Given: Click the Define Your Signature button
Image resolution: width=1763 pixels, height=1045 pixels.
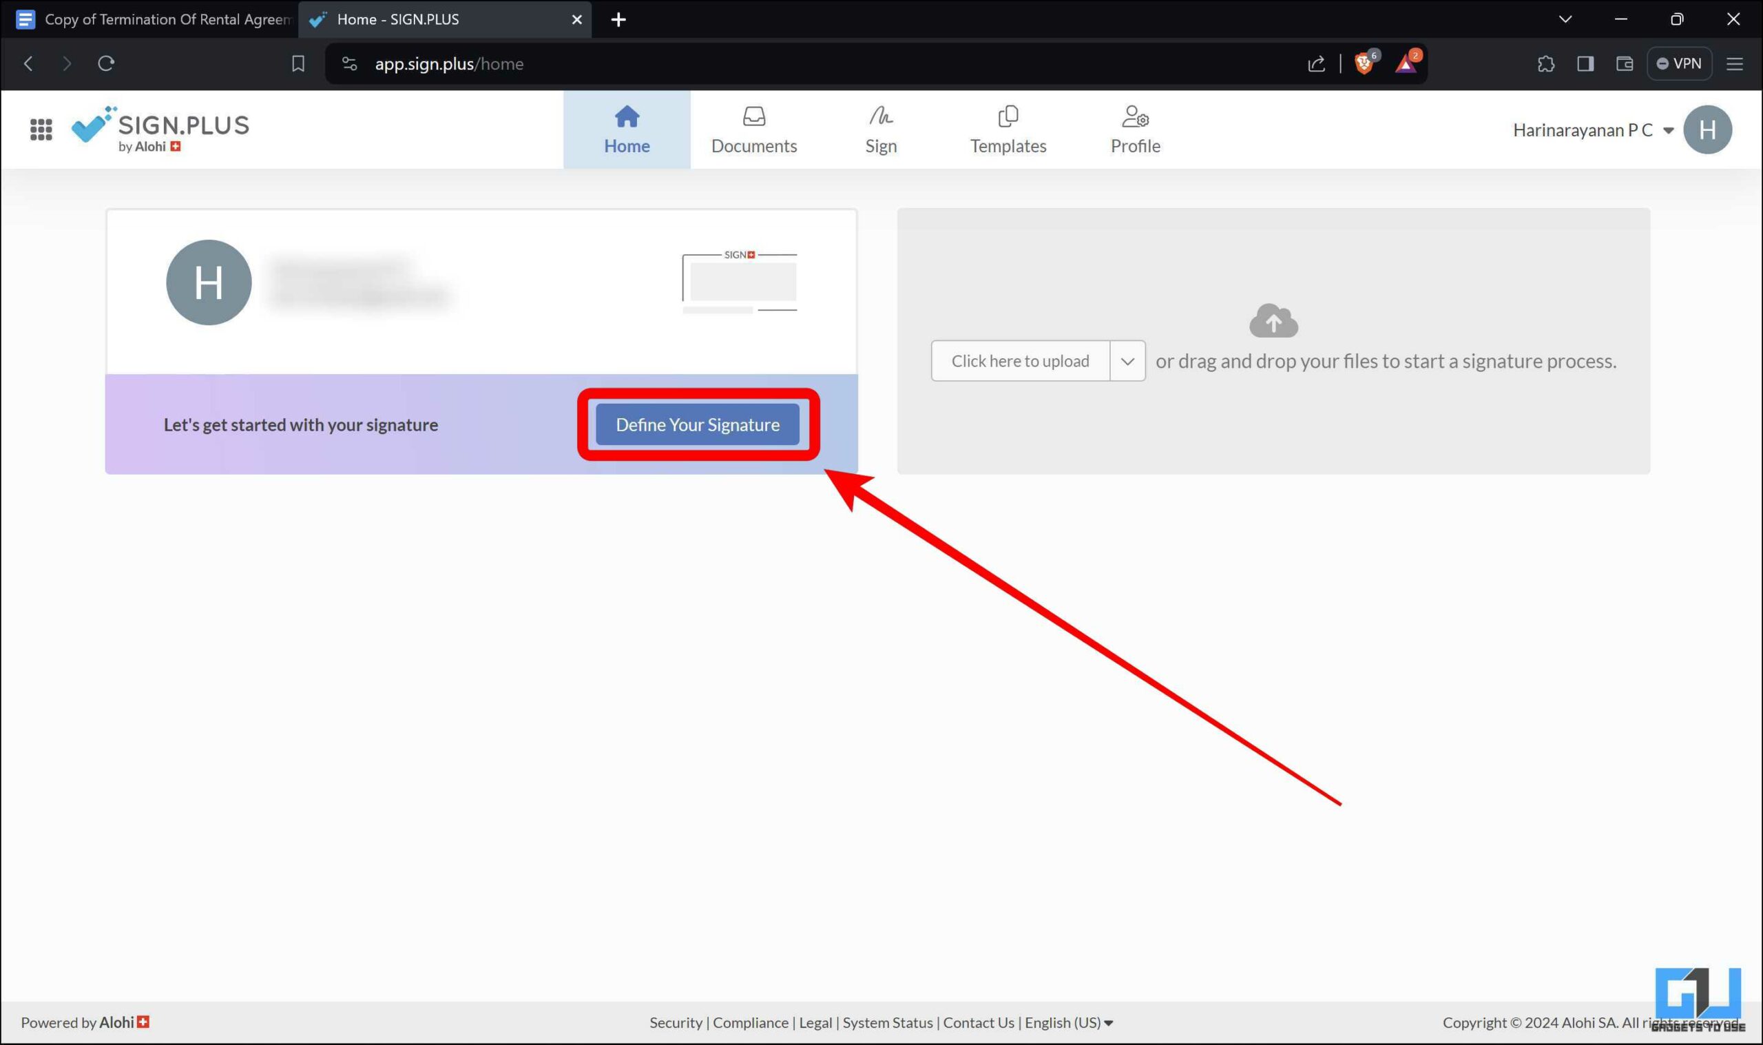Looking at the screenshot, I should (698, 424).
